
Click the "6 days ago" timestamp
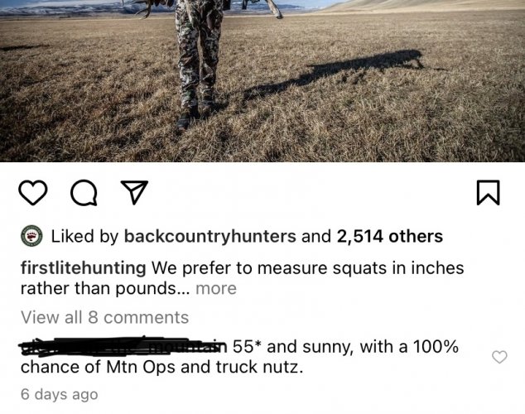[x=59, y=394]
